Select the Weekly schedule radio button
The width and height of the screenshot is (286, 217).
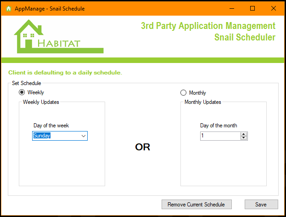tap(22, 92)
